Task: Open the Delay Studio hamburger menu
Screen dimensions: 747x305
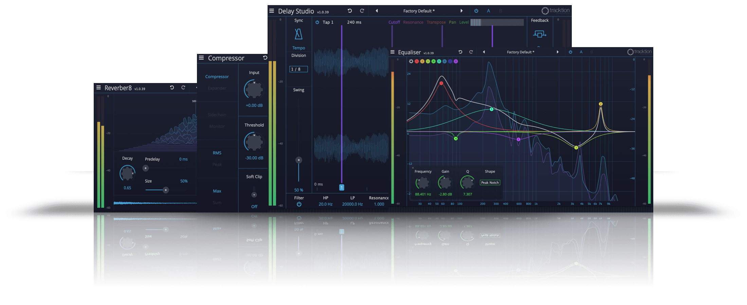Action: coord(272,11)
